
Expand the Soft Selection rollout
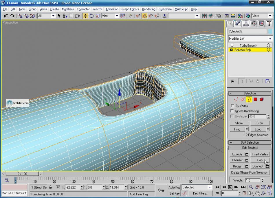(x=250, y=142)
